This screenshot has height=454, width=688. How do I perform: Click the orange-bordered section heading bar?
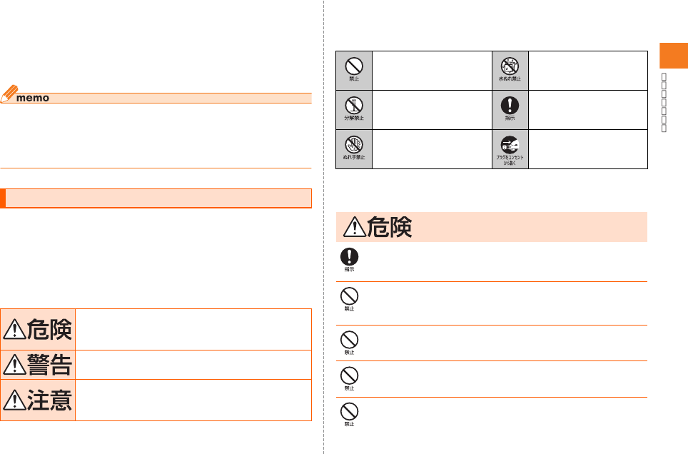[156, 198]
